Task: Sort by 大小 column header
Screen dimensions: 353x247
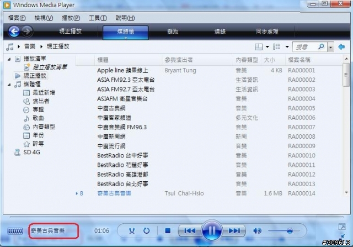Action: (x=273, y=60)
